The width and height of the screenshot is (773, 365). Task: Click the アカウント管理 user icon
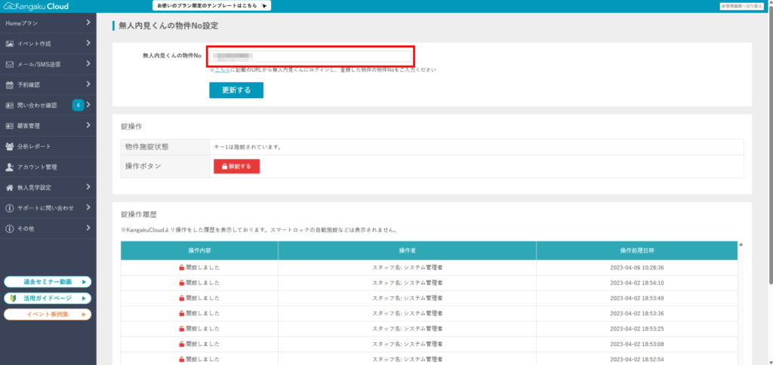coord(9,167)
